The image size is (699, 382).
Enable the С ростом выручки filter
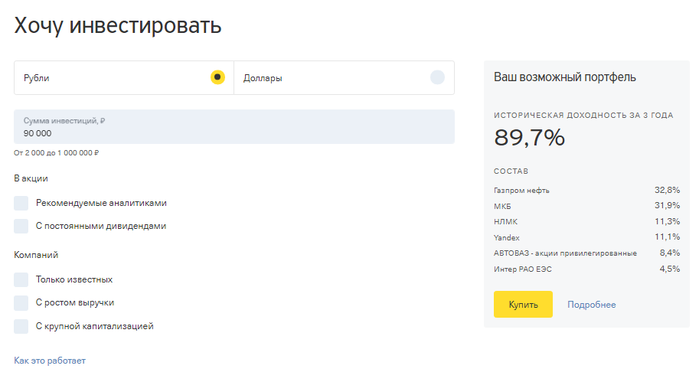point(21,302)
